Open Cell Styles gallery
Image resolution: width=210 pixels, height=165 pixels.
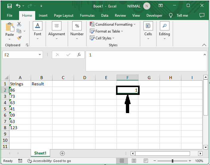coord(102,38)
